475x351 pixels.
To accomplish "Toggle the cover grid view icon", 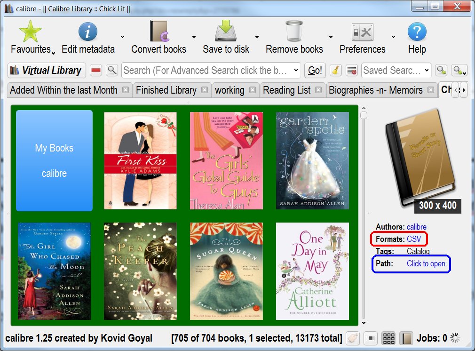I will 388,338.
